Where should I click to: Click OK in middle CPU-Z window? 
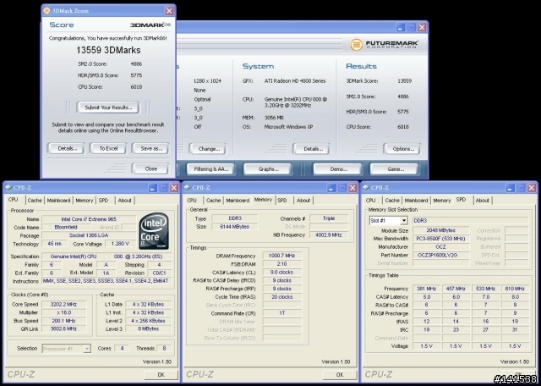click(x=340, y=375)
